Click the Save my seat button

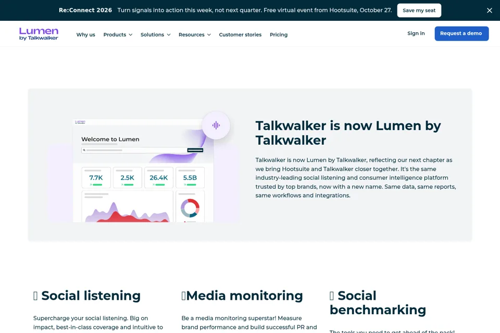click(x=419, y=10)
